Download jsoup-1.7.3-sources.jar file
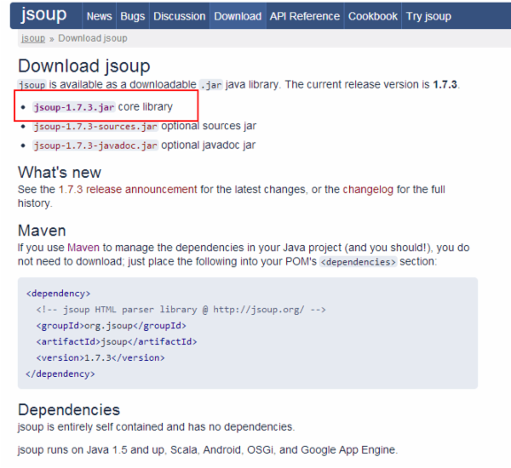Screen dimensions: 511x468 tap(95, 127)
